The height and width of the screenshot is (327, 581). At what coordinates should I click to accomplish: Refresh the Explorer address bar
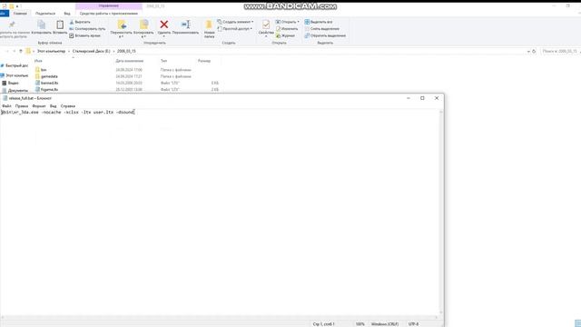coord(534,51)
